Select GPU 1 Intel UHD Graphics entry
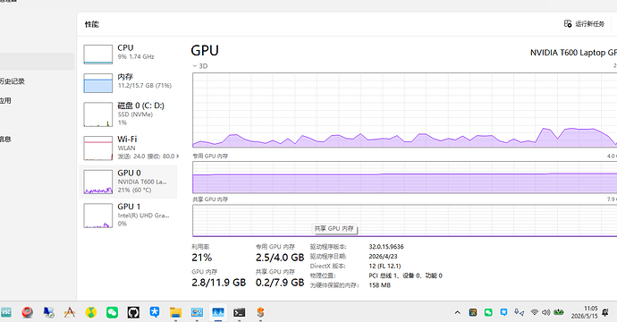 pyautogui.click(x=128, y=215)
